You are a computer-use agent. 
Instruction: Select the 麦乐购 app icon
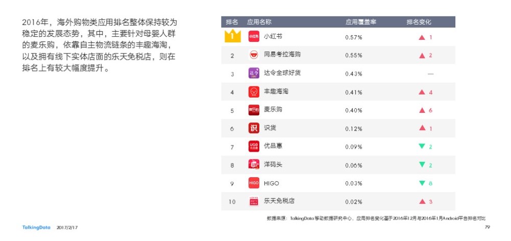tap(254, 110)
